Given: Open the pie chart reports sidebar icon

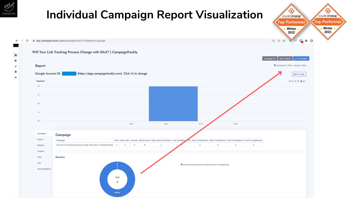Looking at the screenshot, I should click(x=15, y=60).
